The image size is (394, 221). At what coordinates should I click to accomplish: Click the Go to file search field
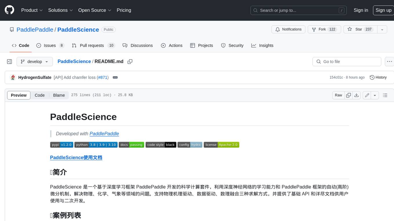coord(347,62)
